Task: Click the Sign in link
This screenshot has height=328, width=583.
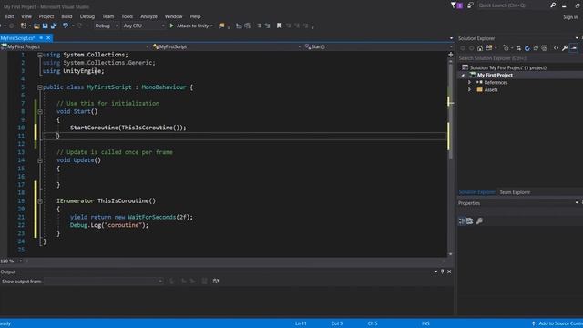Action: click(x=570, y=17)
